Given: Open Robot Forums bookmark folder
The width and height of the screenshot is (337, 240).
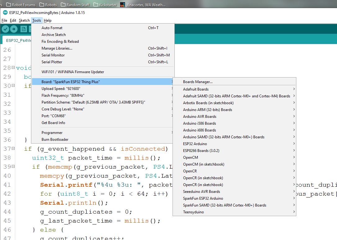Looking at the screenshot, I should click(21, 5).
